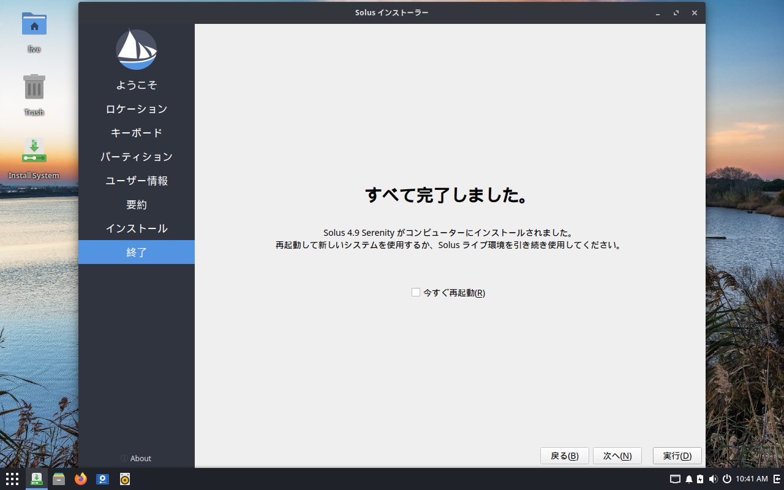This screenshot has height=490, width=784.
Task: Open the file manager from the taskbar
Action: [59, 479]
